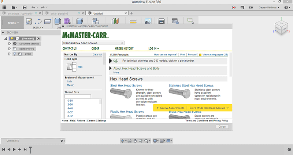The image size is (293, 155).
Task: Open the ORDER menu item
Action: tap(95, 49)
